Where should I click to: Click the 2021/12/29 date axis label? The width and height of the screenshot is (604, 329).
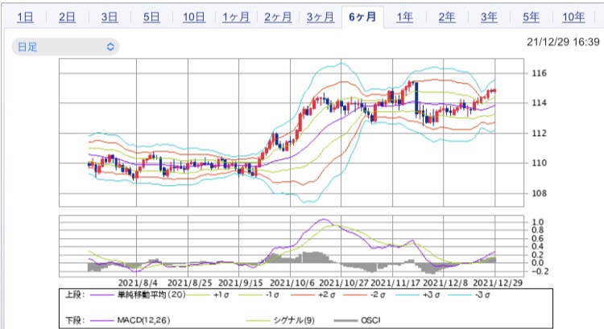pyautogui.click(x=498, y=283)
